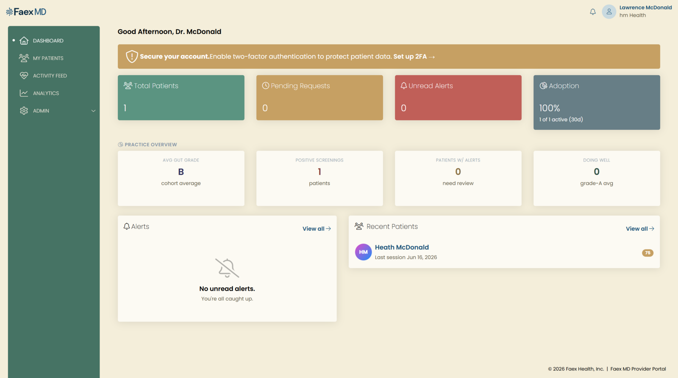Click Set up 2FA link

414,56
